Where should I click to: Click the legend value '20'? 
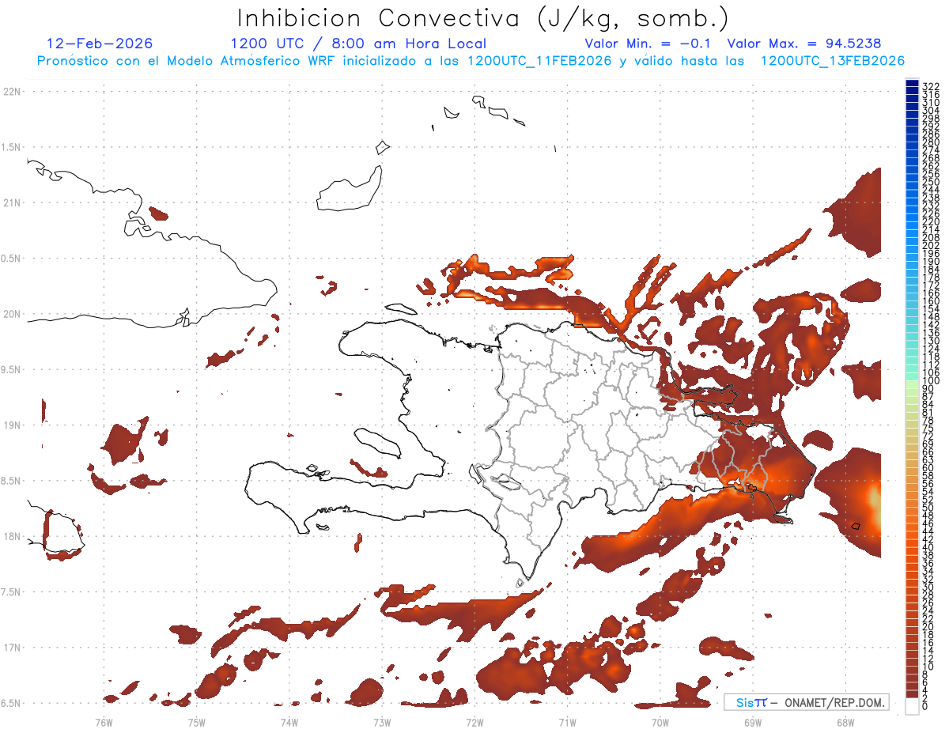[928, 626]
